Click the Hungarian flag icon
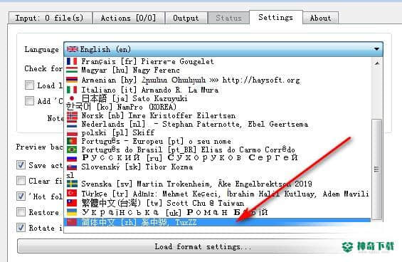Viewport: 402px width, 262px height. (x=72, y=70)
